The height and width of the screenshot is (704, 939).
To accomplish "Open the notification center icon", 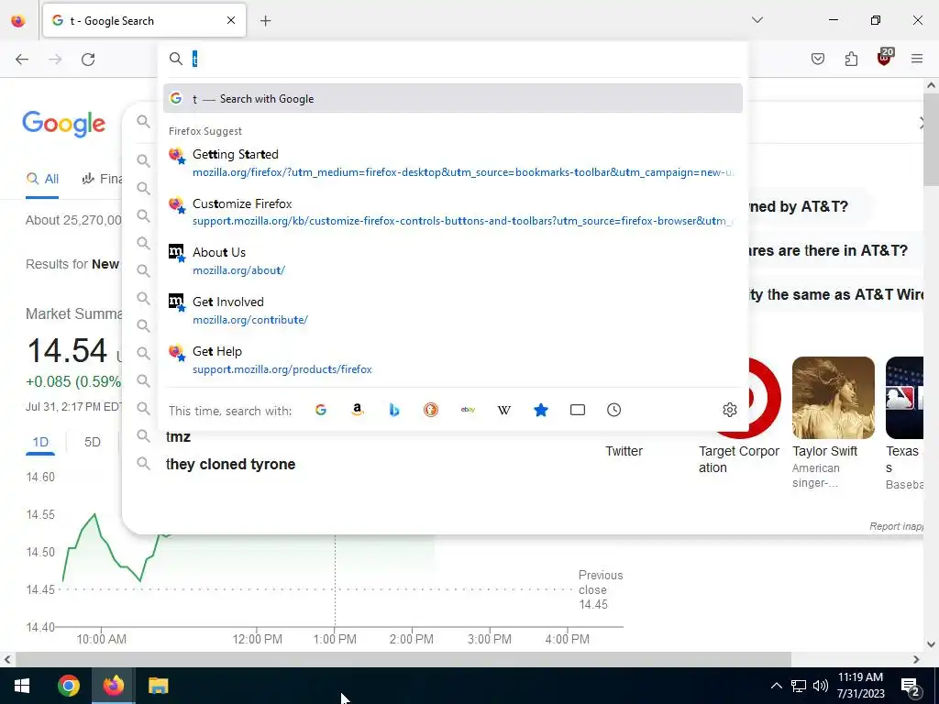I will (910, 687).
